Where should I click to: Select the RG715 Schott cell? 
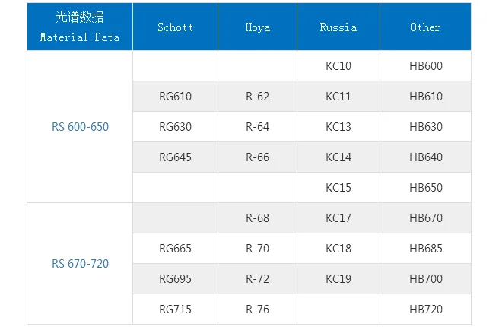[176, 310]
